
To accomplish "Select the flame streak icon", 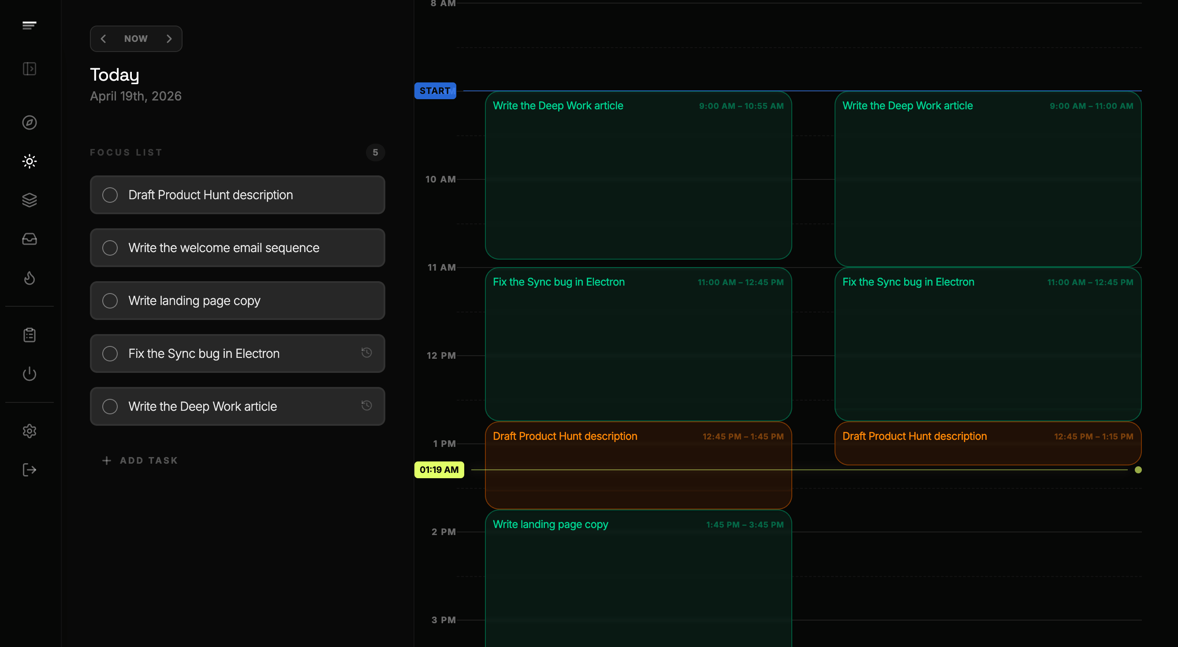I will (x=29, y=279).
